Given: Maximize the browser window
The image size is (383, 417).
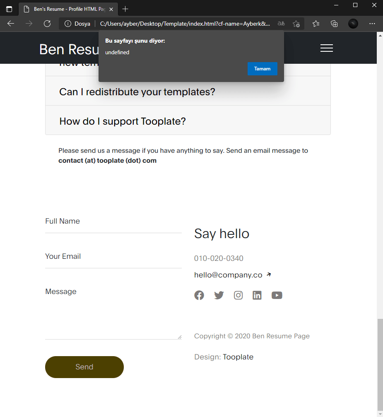Looking at the screenshot, I should point(355,5).
